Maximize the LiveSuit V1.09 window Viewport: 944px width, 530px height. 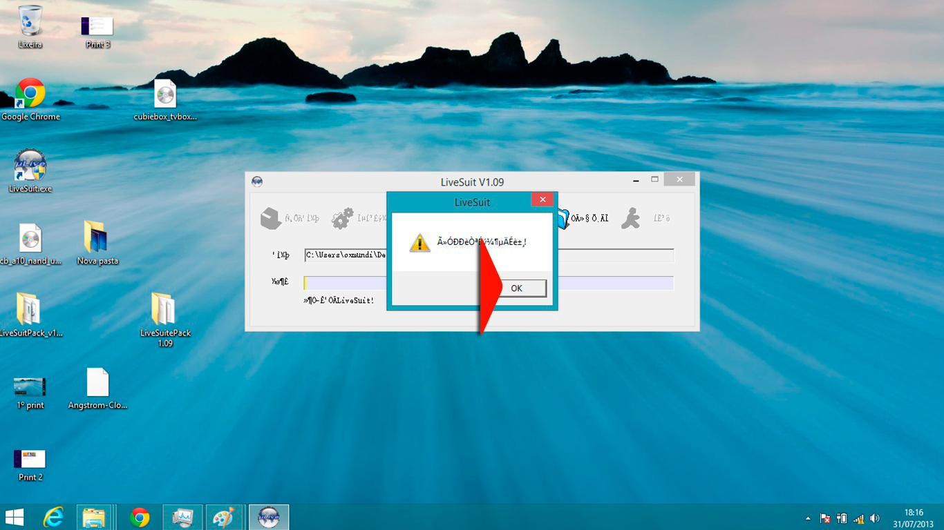(654, 179)
